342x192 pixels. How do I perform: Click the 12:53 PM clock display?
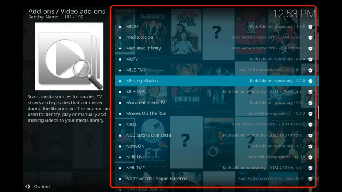tap(294, 14)
